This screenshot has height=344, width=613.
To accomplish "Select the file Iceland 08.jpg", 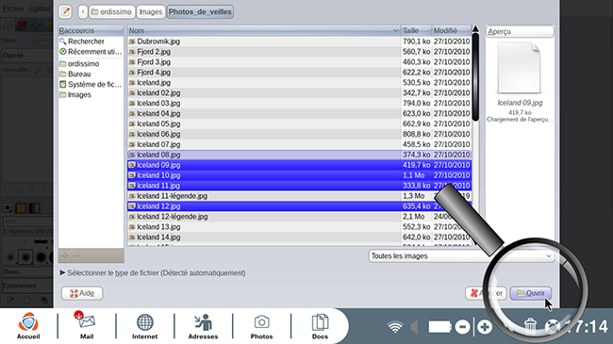I will coord(300,155).
